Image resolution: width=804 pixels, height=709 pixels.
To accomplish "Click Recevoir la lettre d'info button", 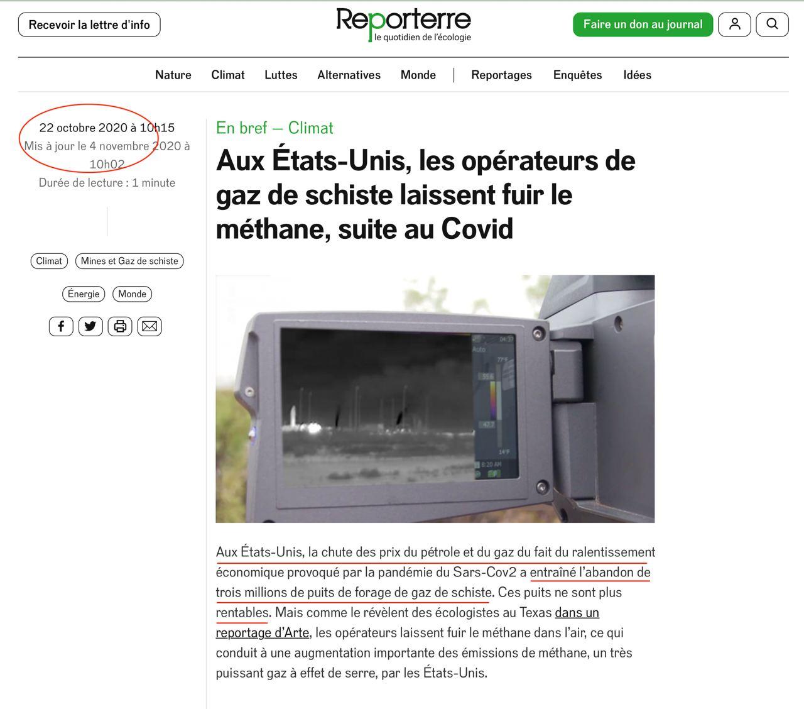I will [89, 25].
